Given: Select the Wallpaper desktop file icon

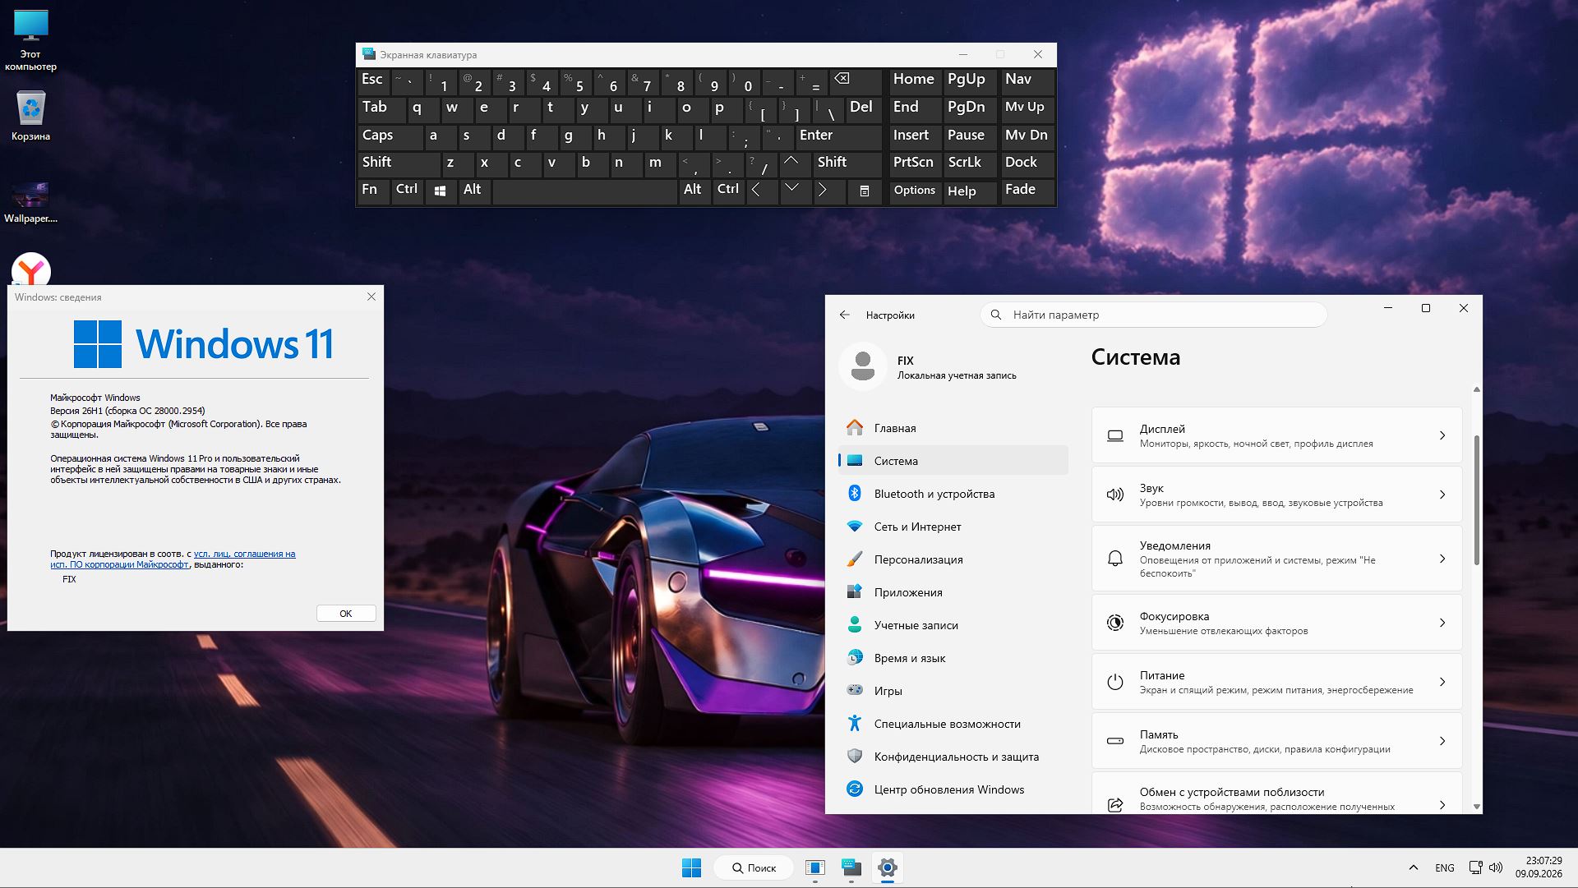Looking at the screenshot, I should 31,202.
